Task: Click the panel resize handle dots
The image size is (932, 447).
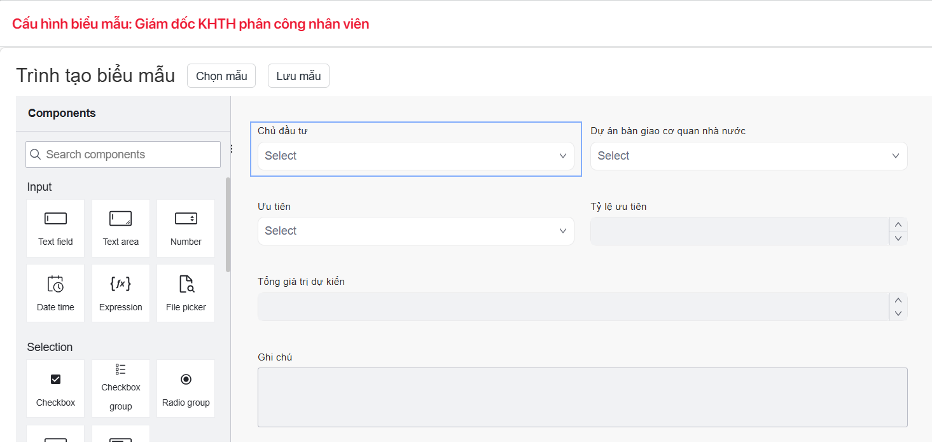Action: click(x=231, y=149)
